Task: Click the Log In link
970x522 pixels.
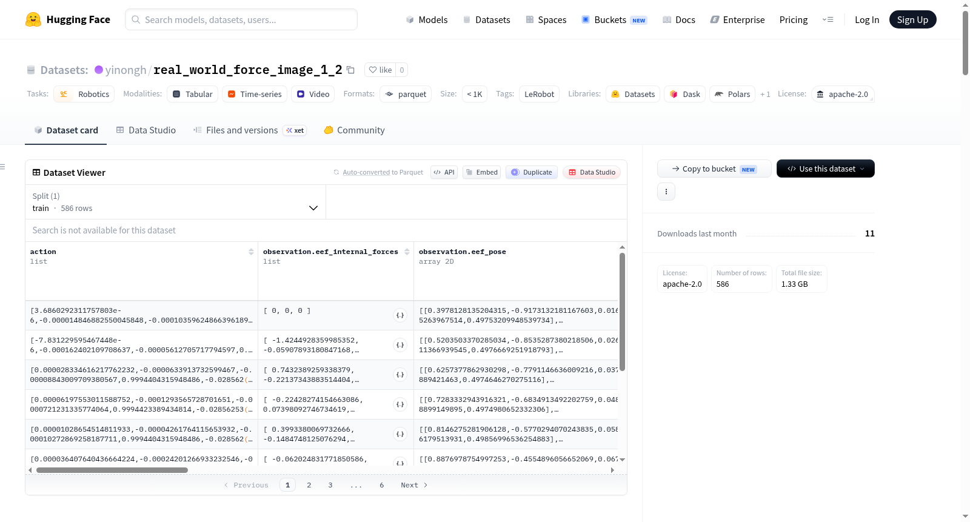Action: pos(867,19)
